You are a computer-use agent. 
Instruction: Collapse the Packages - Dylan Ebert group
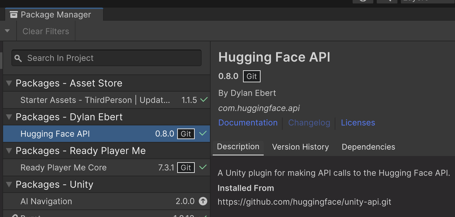tap(9, 117)
